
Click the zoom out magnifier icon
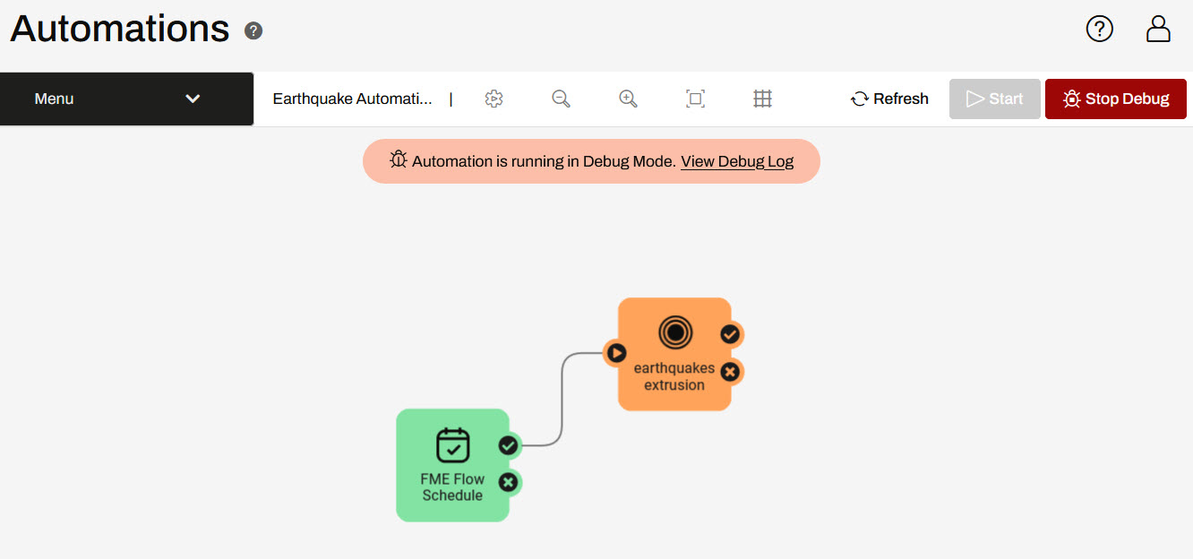[x=561, y=99]
